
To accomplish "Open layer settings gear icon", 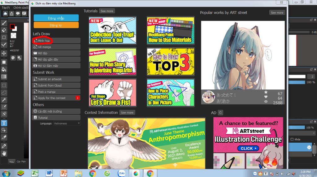I will pyautogui.click(x=309, y=147).
